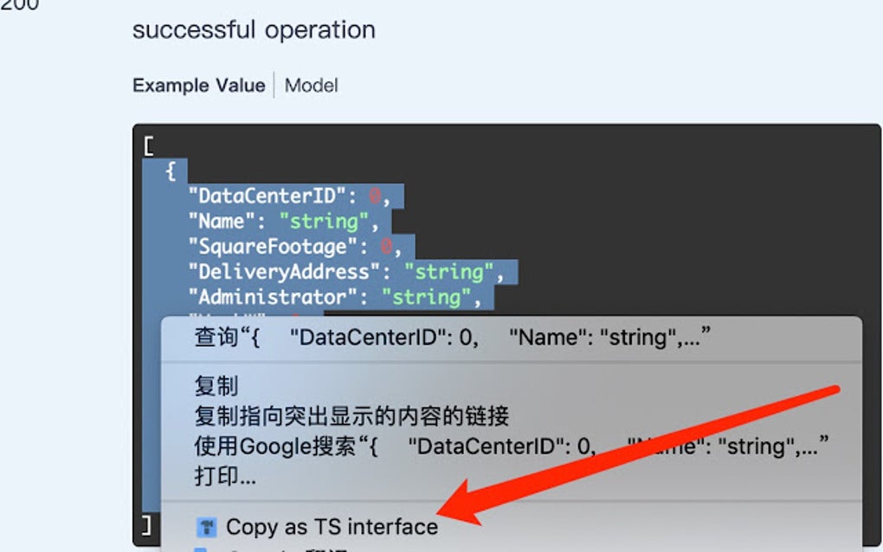Click the "successful operation" description text

254,30
